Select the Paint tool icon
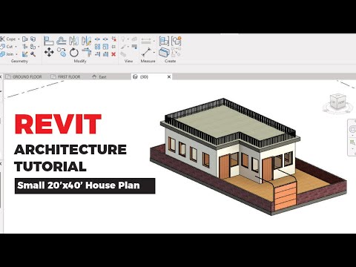356x267 pixels. click(x=33, y=47)
